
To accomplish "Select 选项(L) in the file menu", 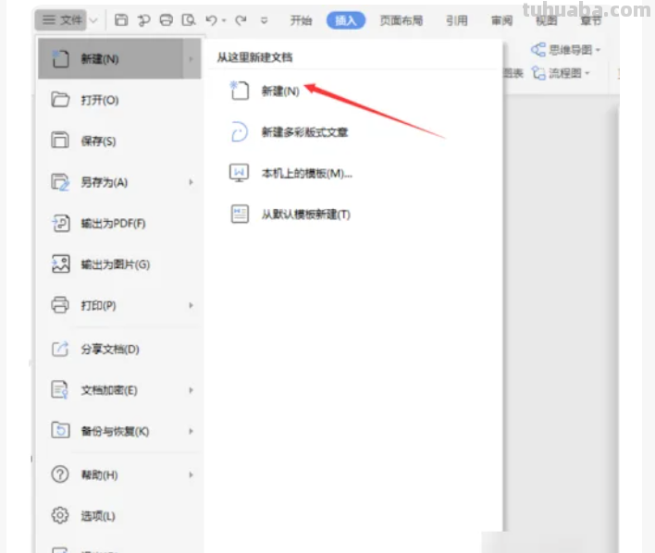I will point(119,516).
